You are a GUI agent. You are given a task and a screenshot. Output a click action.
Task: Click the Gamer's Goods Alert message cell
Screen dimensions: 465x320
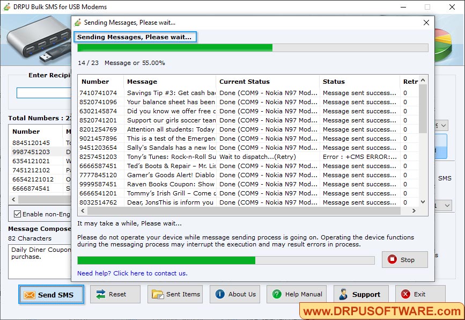169,175
